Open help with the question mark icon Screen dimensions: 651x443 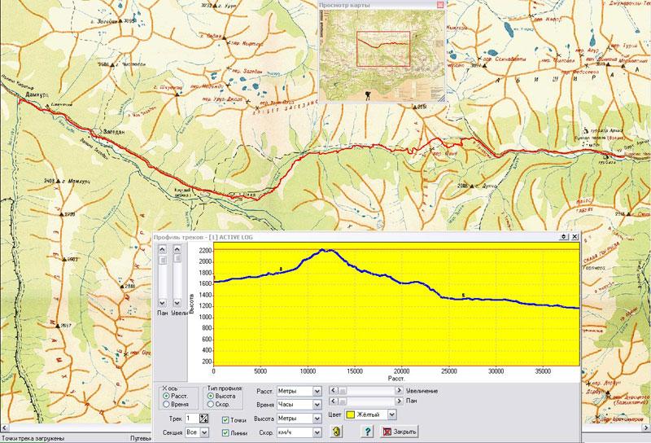pos(367,432)
